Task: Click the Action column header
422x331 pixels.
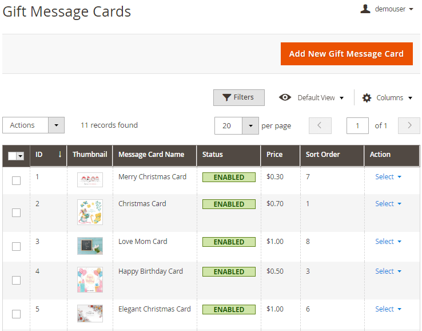Action: point(392,156)
